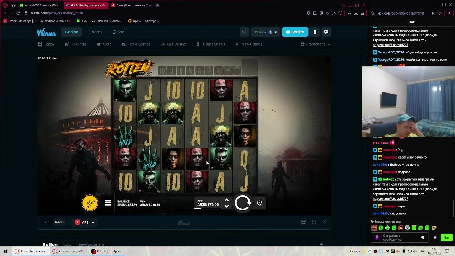Decrease the bet with the down arrow
The height and width of the screenshot is (256, 455).
226,206
